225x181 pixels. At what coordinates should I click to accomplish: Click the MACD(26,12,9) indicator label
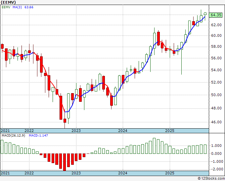(x=13, y=136)
